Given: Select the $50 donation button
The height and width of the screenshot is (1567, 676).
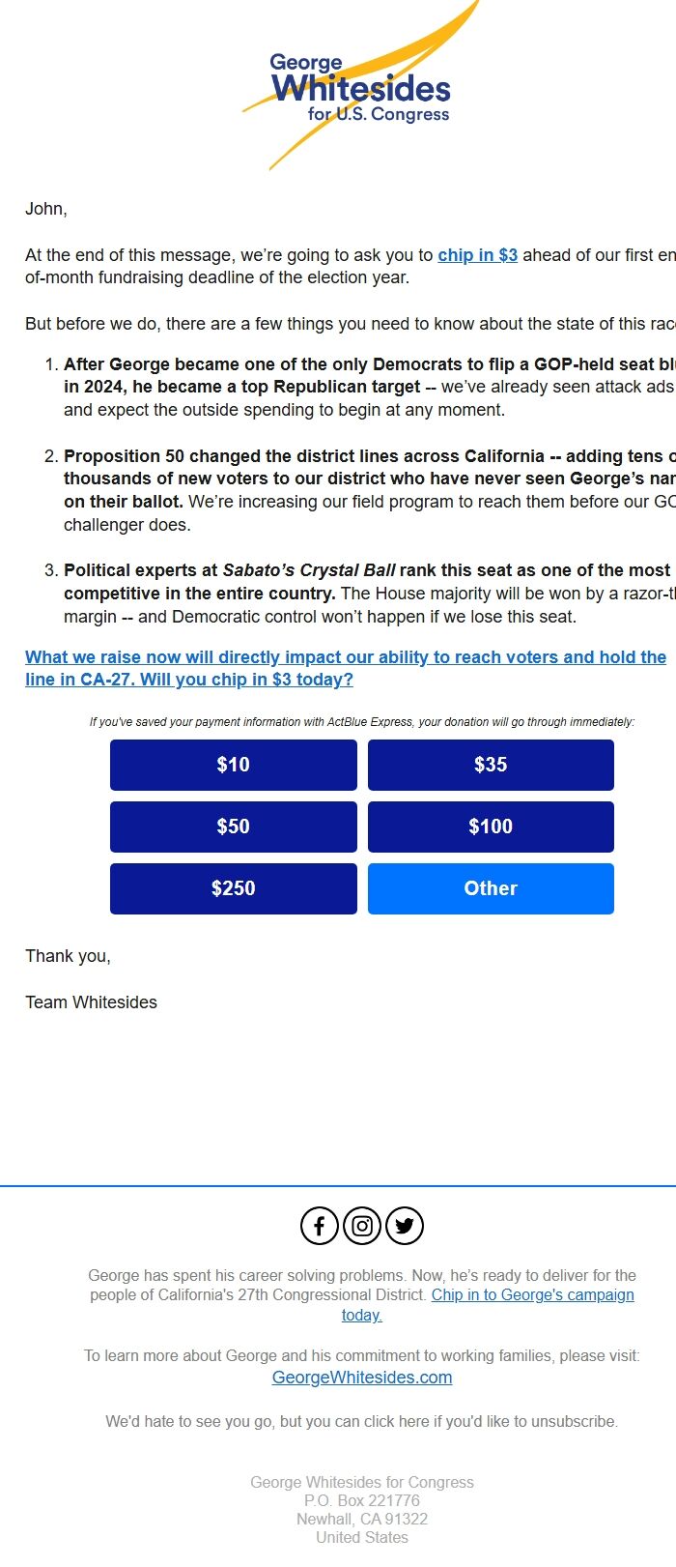Looking at the screenshot, I should pos(233,827).
